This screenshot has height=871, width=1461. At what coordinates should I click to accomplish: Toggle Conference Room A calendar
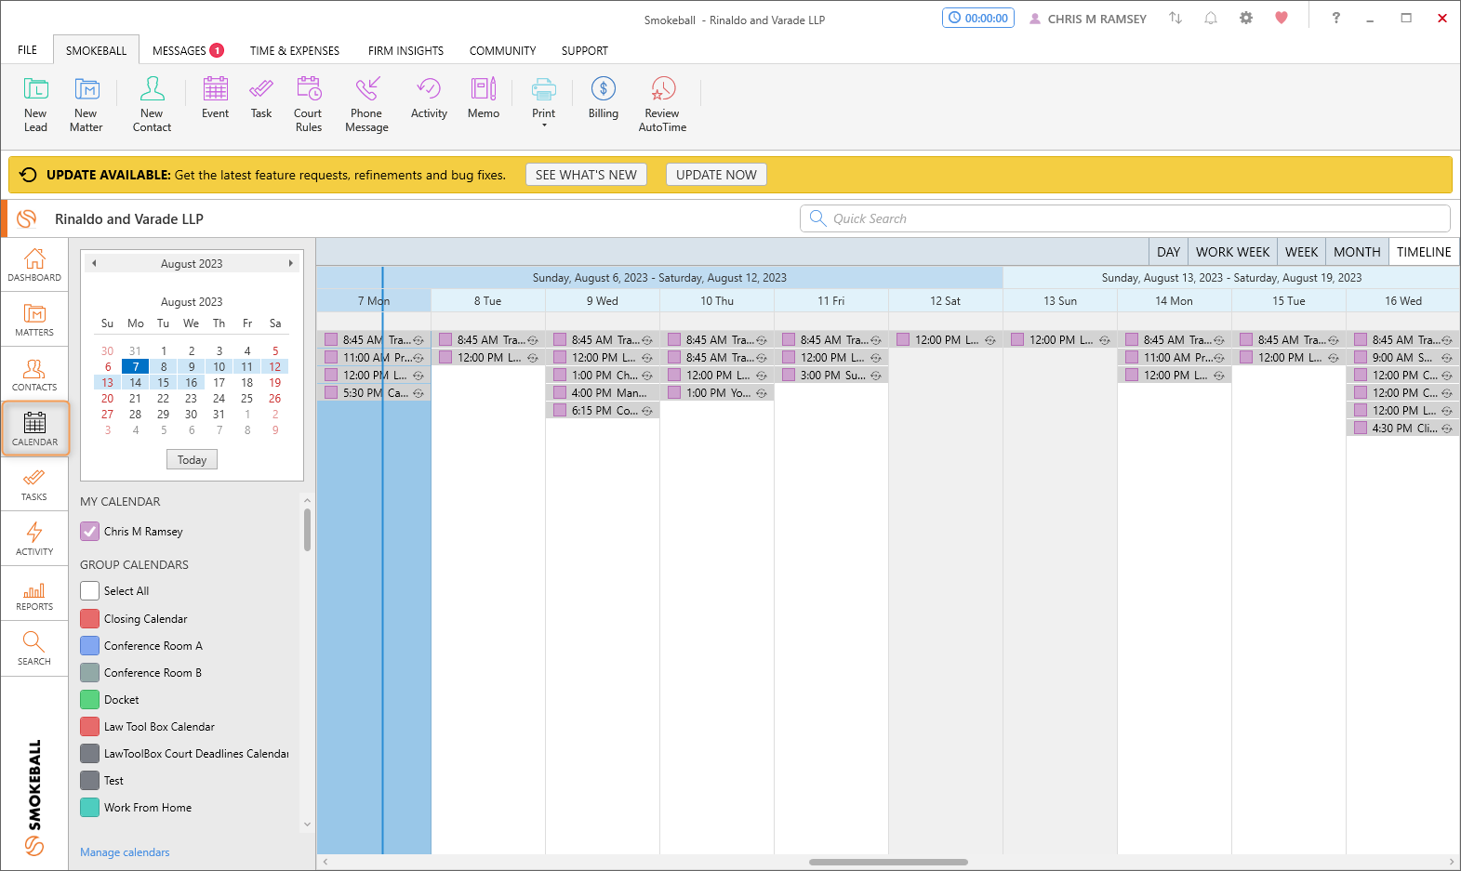[x=89, y=646]
